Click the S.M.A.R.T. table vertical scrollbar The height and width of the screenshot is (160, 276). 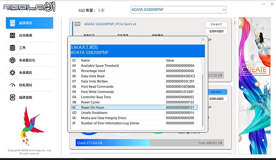203,100
